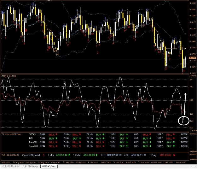Click the highlighted current price 1.5746 tag
The image size is (197, 169).
pyautogui.click(x=193, y=58)
